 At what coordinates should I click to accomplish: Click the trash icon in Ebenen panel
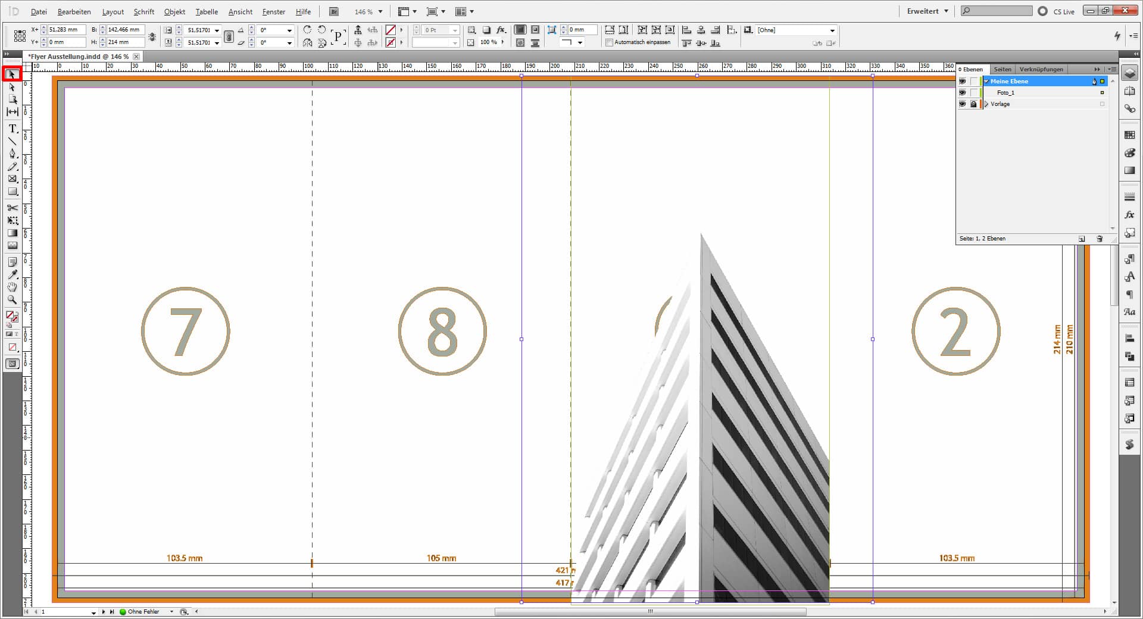1100,239
